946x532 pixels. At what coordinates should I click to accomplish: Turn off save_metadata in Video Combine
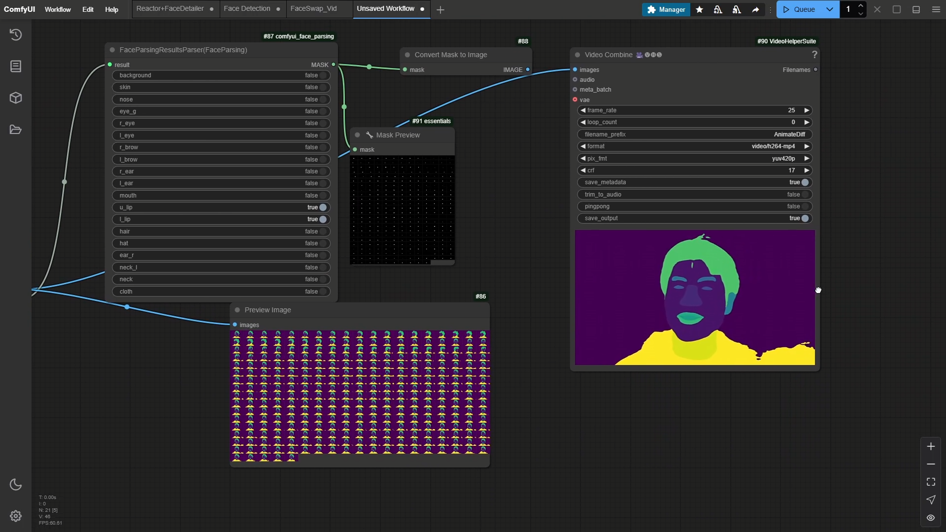tap(805, 182)
